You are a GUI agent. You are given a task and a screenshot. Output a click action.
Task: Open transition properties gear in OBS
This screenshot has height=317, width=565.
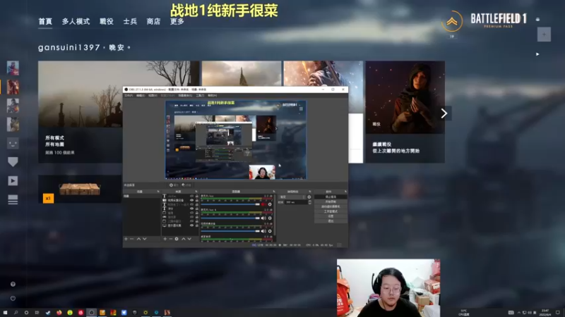click(309, 197)
